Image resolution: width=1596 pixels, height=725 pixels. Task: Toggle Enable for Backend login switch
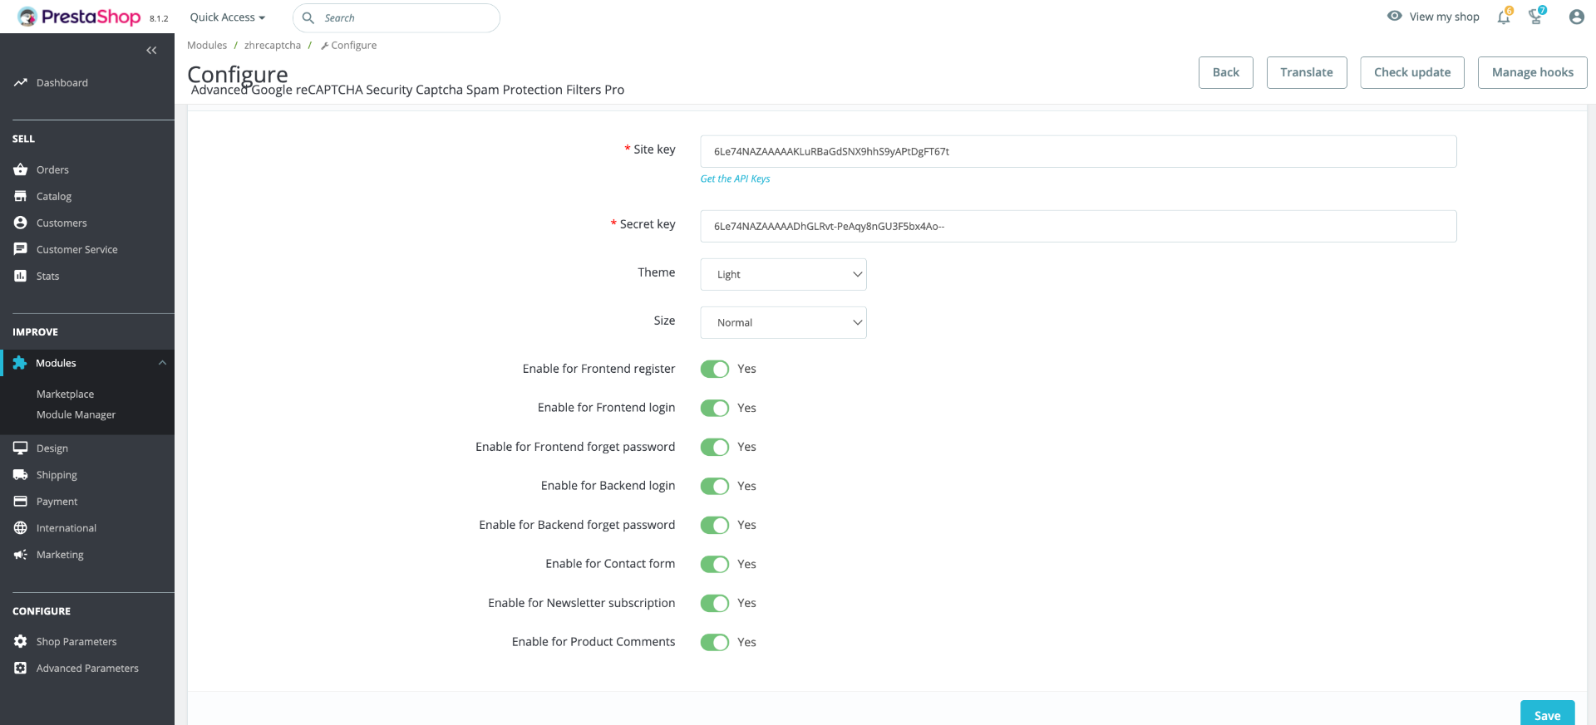click(x=715, y=486)
